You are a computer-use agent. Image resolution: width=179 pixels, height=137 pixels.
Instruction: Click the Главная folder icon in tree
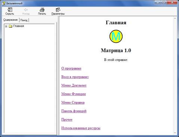pos(10,26)
